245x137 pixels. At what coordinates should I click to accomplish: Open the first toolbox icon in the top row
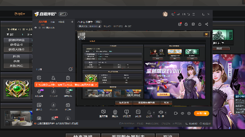[39, 78]
